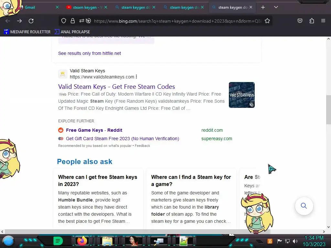
Task: Click the orange Java tray icon
Action: coord(270,241)
